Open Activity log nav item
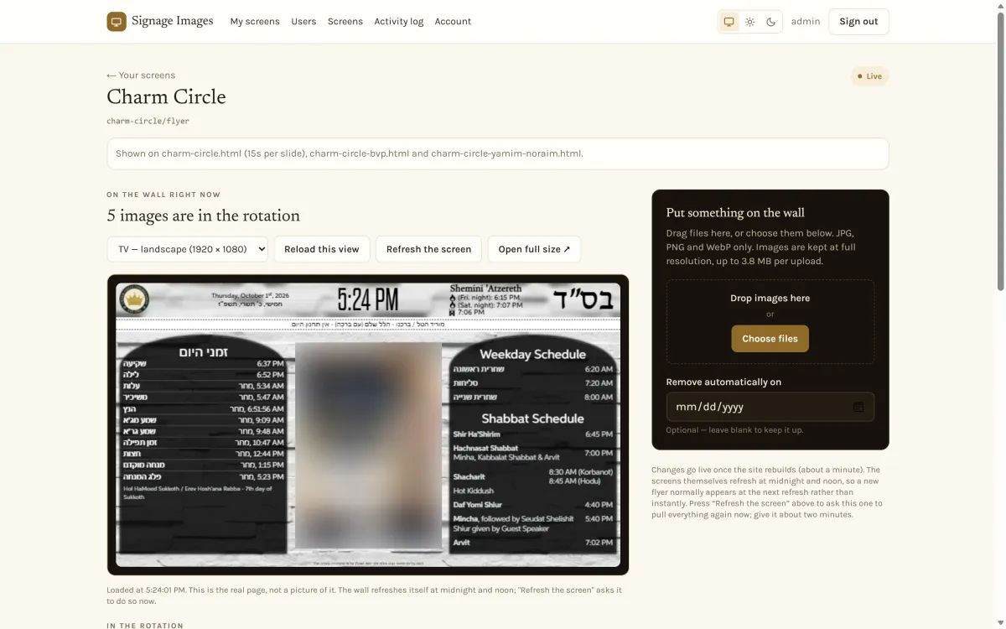This screenshot has width=1006, height=629. pos(399,22)
